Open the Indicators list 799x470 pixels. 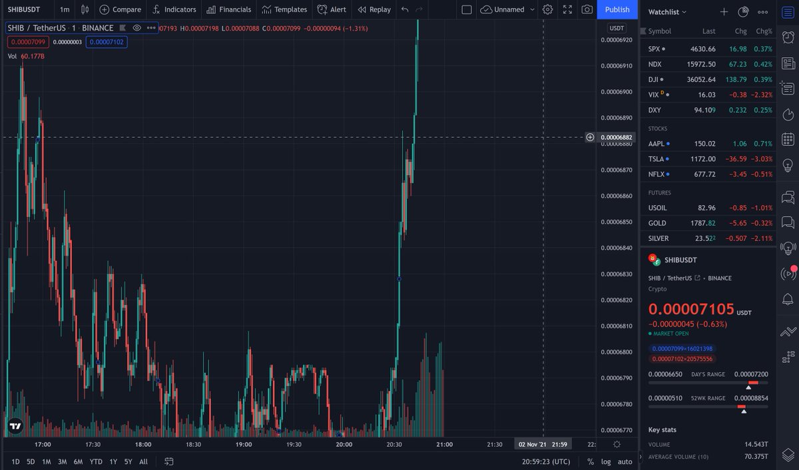174,9
